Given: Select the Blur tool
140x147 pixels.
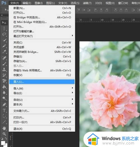Looking at the screenshot, I should 4,92.
